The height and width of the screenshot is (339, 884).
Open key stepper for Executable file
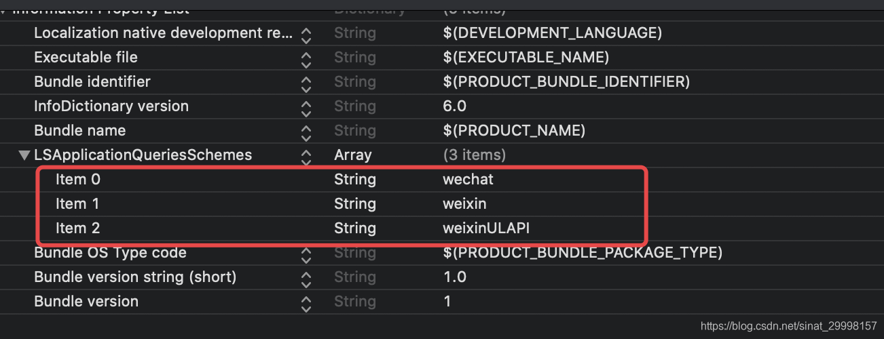point(306,58)
